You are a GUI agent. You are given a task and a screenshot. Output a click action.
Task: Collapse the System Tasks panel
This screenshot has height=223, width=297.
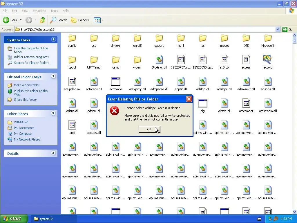click(x=53, y=39)
